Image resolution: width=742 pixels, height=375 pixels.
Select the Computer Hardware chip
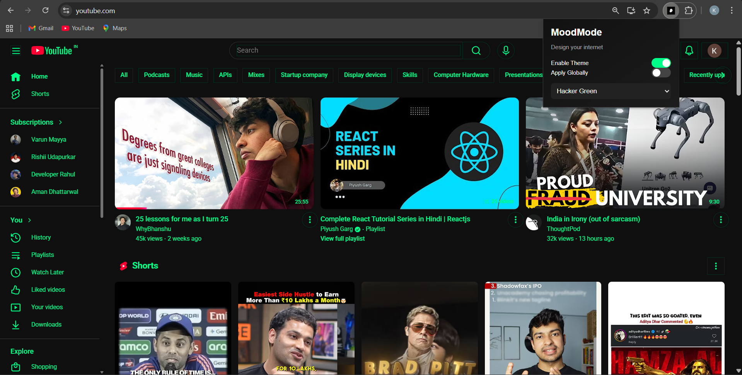point(461,75)
